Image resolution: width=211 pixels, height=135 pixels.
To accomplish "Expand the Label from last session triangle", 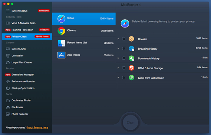I will click(118, 78).
